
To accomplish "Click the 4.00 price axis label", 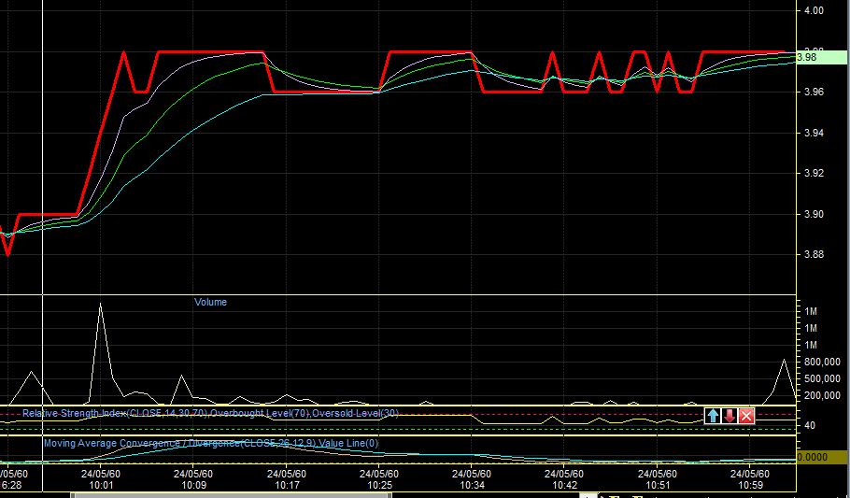I will pos(815,10).
